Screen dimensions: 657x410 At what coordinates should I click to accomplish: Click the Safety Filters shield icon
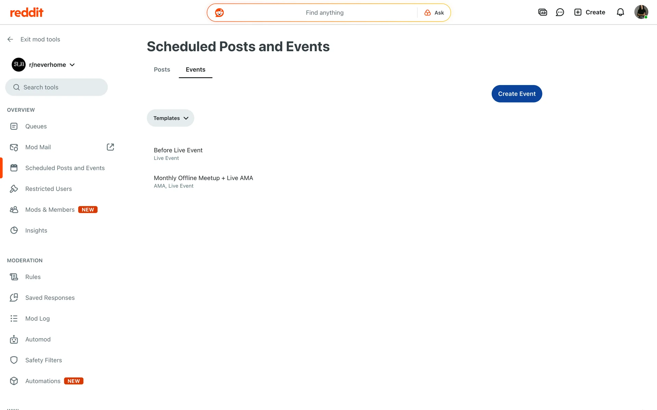pyautogui.click(x=14, y=360)
